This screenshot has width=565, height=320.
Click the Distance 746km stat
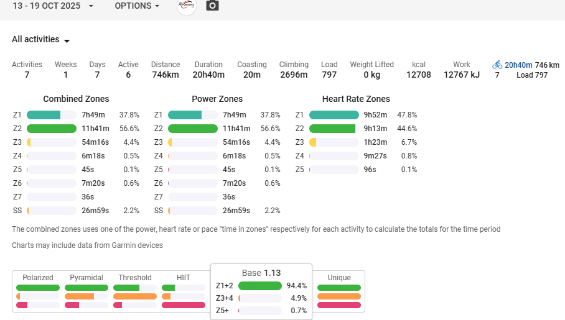coord(166,70)
